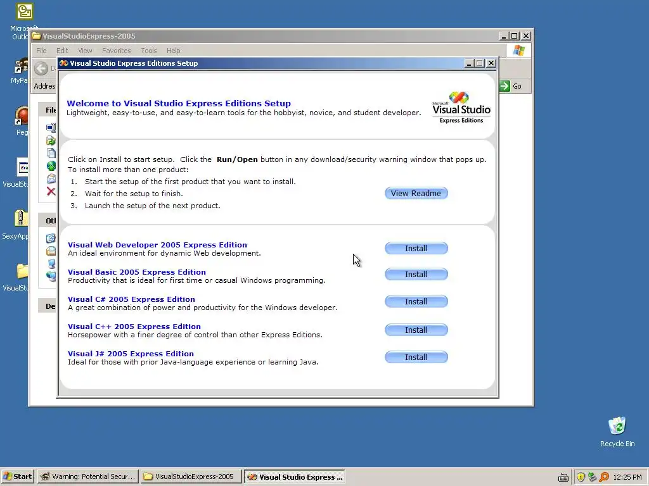Viewport: 649px width, 486px height.
Task: Open Visual Web Developer 2005 Express Edition link
Action: tap(157, 245)
